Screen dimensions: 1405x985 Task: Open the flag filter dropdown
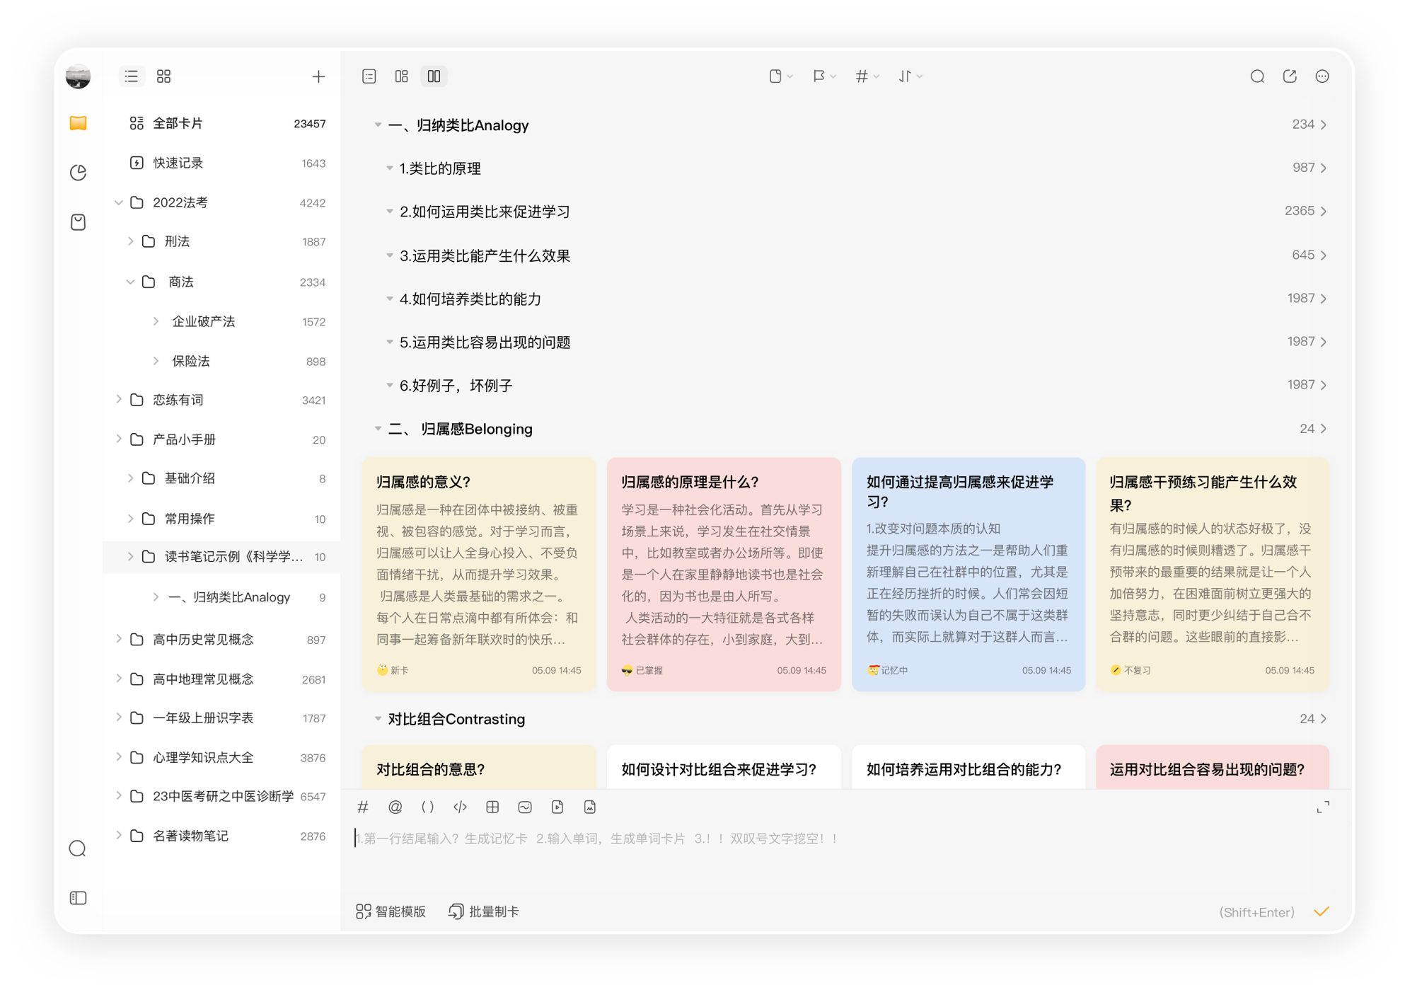pos(824,76)
